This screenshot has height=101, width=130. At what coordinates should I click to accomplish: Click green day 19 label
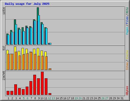(x=76, y=98)
